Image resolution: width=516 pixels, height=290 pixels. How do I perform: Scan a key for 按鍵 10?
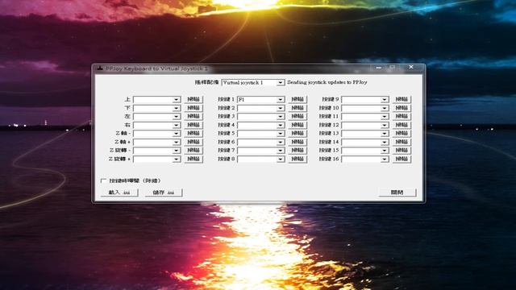point(402,108)
